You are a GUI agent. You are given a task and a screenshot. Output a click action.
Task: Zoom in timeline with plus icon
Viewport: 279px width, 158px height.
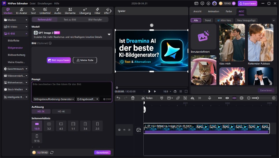pos(274,98)
